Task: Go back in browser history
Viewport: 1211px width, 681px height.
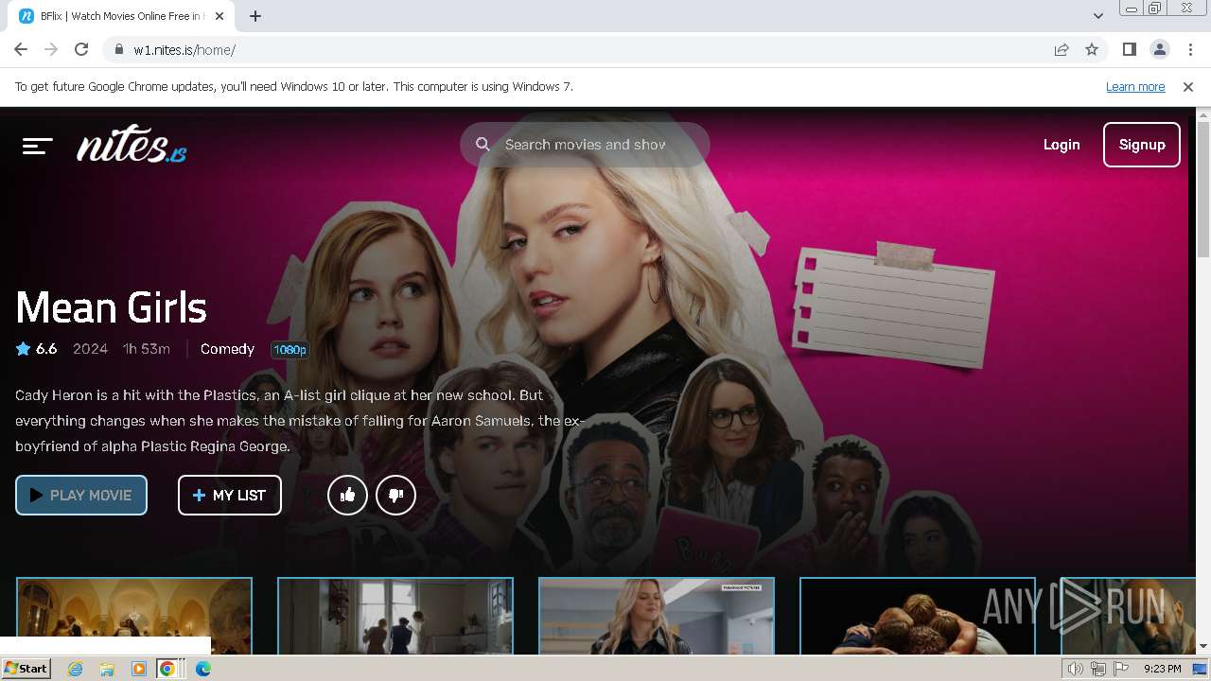Action: tap(21, 49)
